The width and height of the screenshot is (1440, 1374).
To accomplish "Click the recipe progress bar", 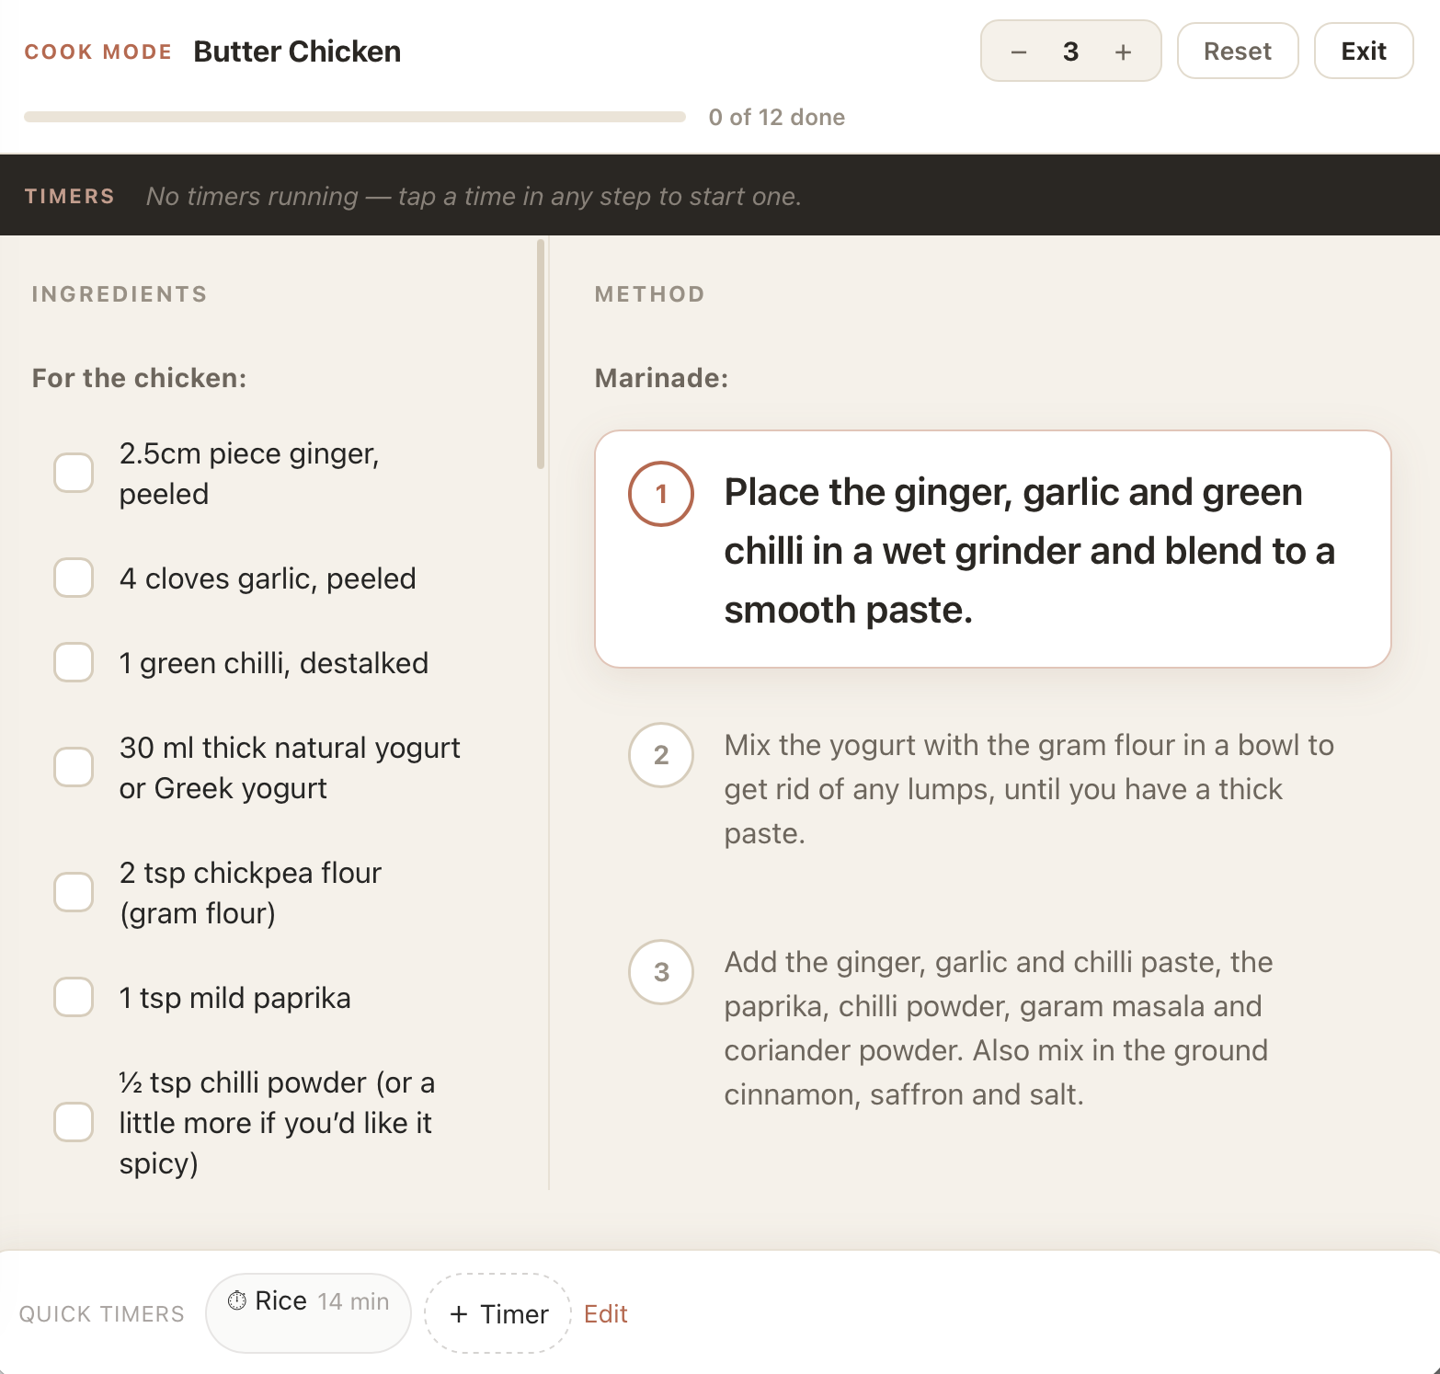I will [355, 117].
